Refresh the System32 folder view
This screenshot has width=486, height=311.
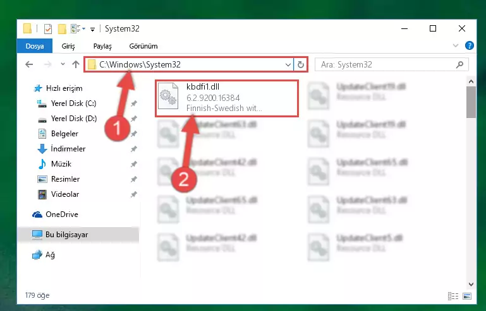(300, 65)
